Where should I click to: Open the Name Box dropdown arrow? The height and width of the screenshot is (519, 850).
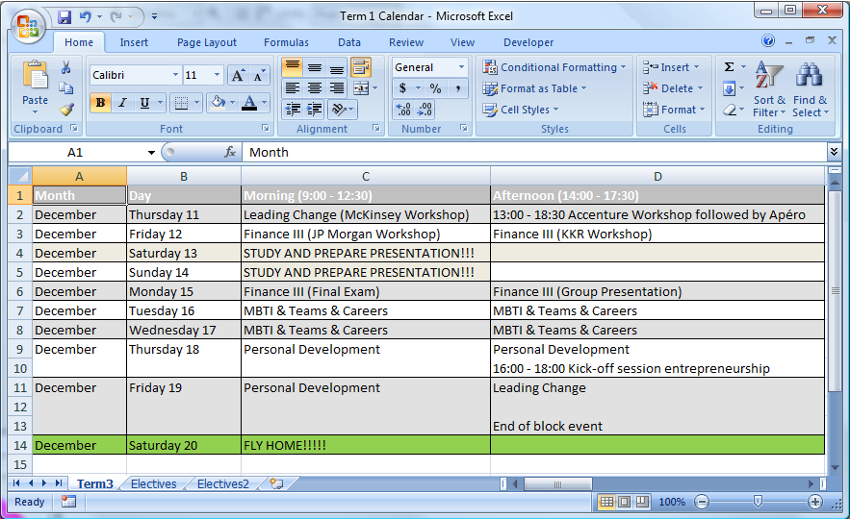coord(151,153)
